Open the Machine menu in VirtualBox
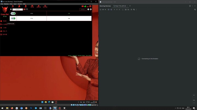The image size is (197, 110). [x=6, y=4]
